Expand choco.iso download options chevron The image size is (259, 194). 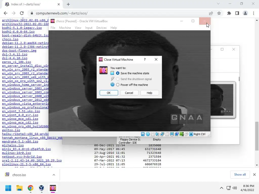54,175
